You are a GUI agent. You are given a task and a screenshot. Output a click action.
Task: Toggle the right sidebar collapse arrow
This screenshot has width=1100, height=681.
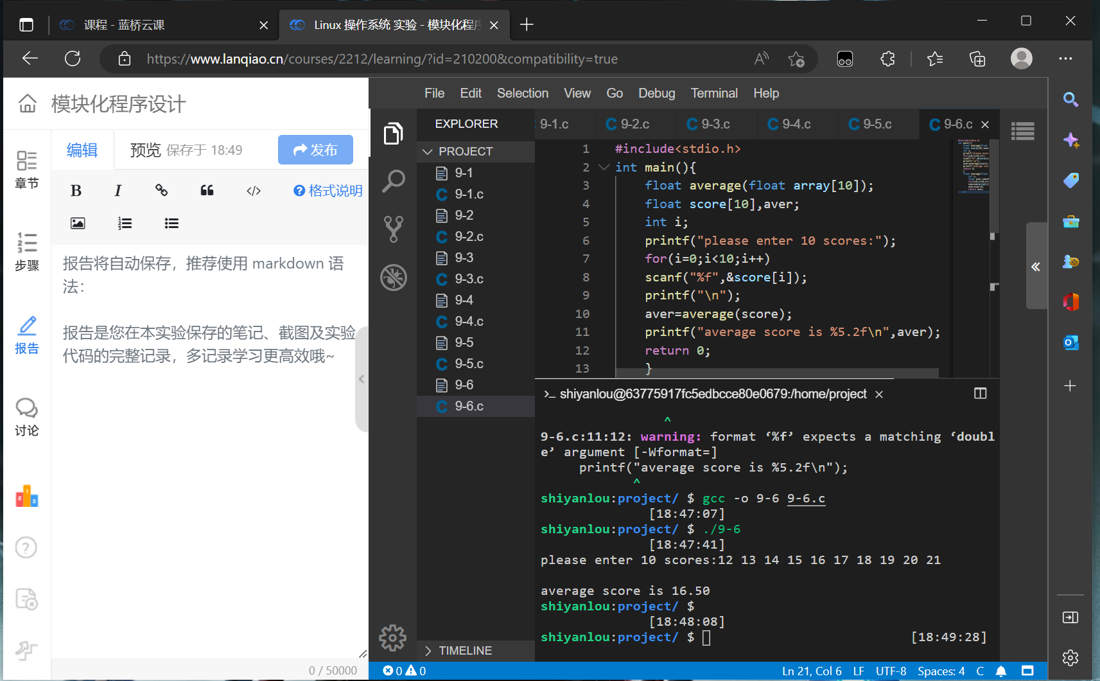point(1035,267)
